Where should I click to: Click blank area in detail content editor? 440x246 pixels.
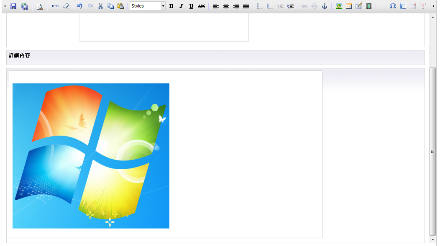click(246, 154)
